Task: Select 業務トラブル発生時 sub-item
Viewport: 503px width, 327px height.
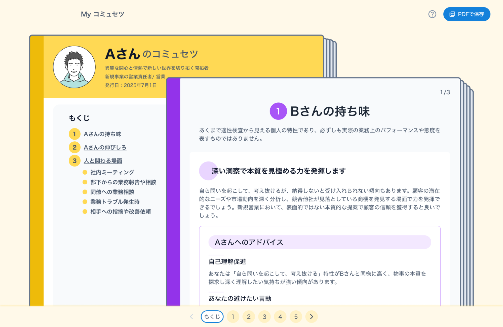Action: [115, 202]
